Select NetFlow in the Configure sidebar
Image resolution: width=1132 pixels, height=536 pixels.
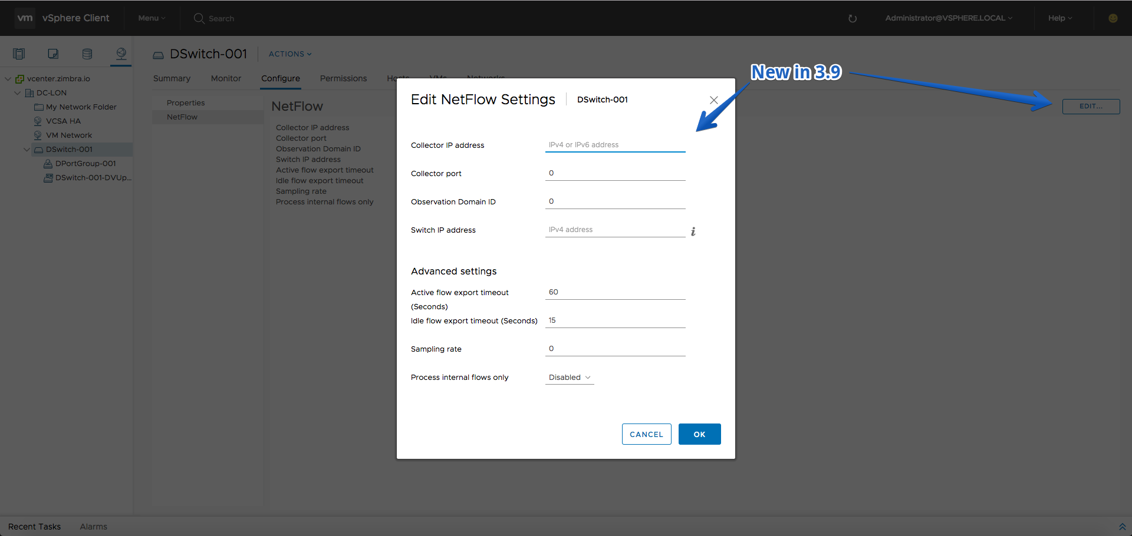(208, 117)
